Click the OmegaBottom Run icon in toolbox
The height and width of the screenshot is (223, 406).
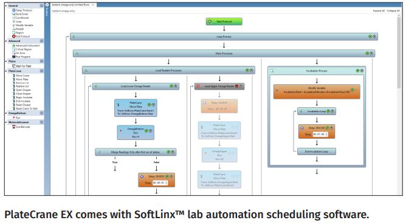pos(14,118)
